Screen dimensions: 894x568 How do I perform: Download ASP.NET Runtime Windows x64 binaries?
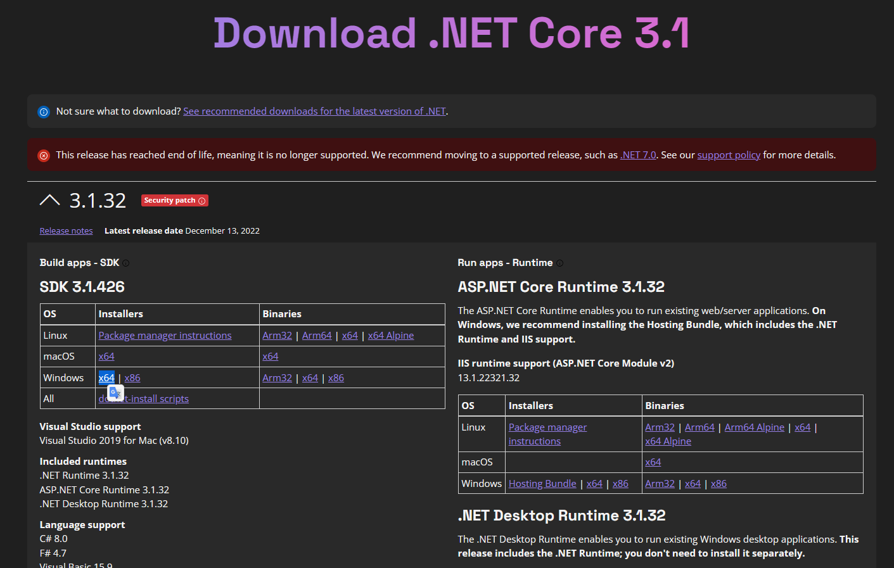(x=693, y=484)
